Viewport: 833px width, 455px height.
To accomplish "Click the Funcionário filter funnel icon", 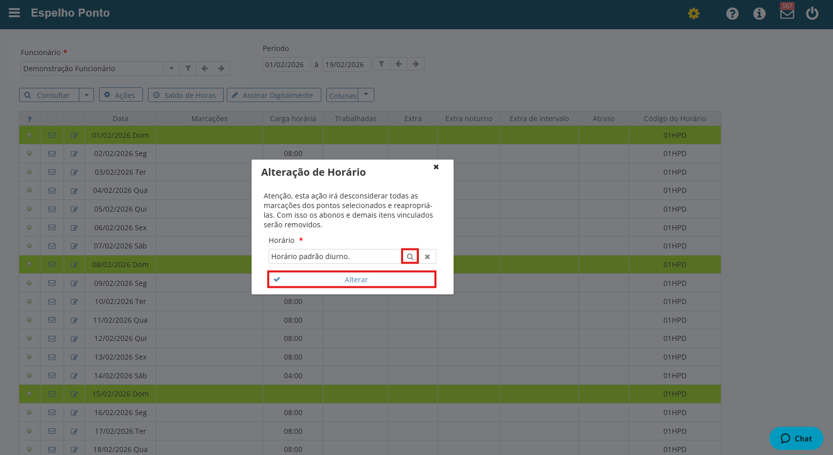I will [x=188, y=69].
